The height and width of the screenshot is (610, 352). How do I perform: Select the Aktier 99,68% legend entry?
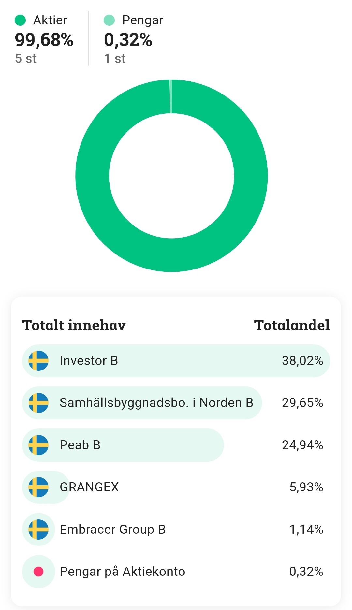click(44, 40)
